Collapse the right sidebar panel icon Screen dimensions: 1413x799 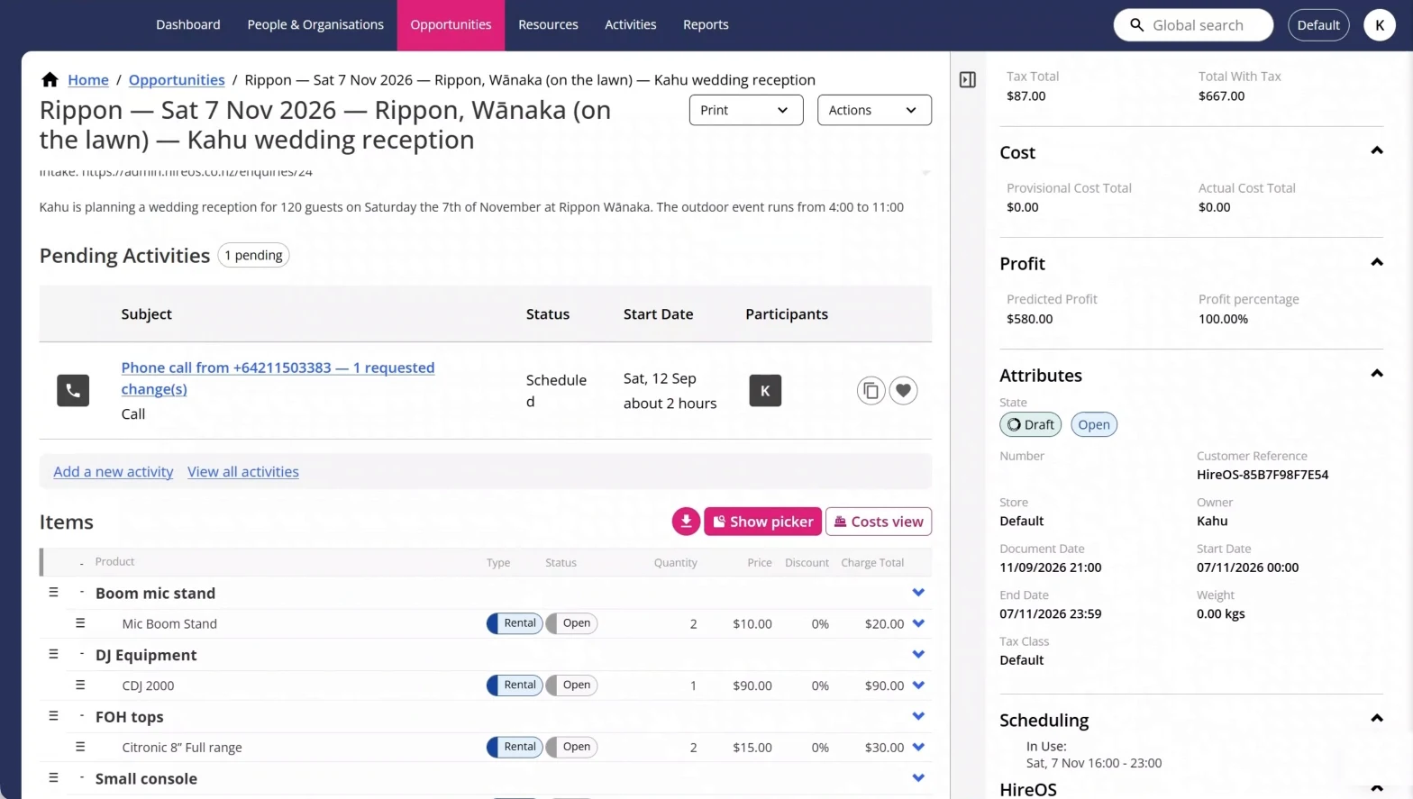coord(968,79)
